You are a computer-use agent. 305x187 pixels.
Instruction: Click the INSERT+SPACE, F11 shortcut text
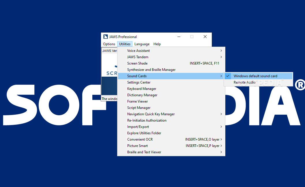click(204, 63)
